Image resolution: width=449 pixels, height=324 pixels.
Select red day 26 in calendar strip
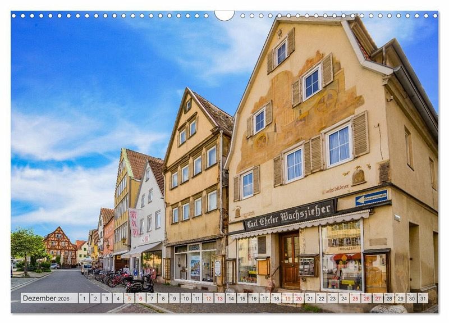pos(366,298)
